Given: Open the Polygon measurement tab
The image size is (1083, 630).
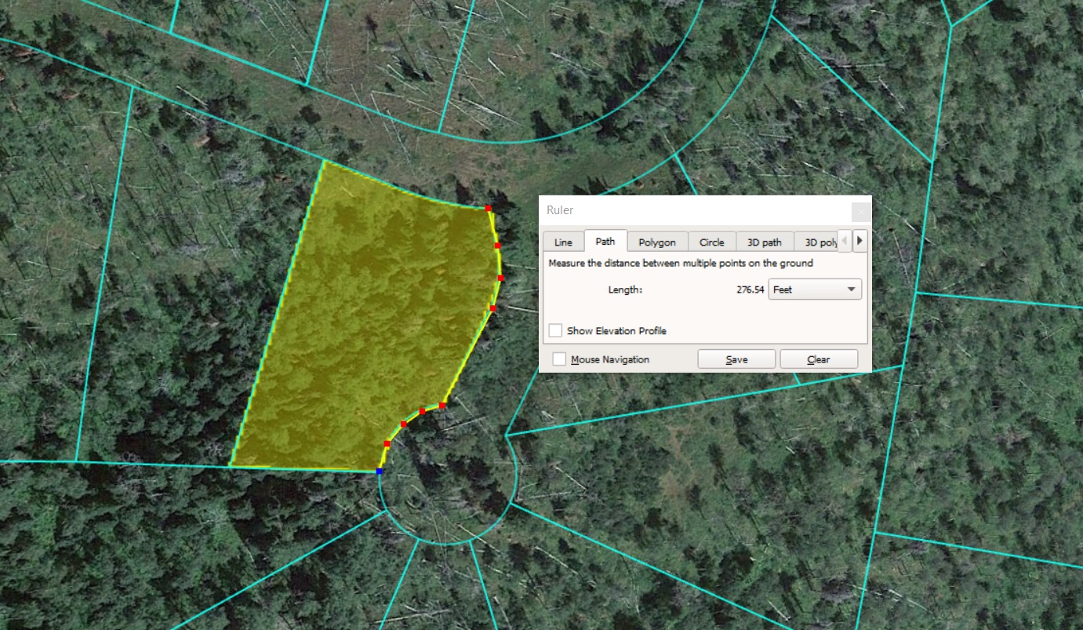Looking at the screenshot, I should (657, 242).
